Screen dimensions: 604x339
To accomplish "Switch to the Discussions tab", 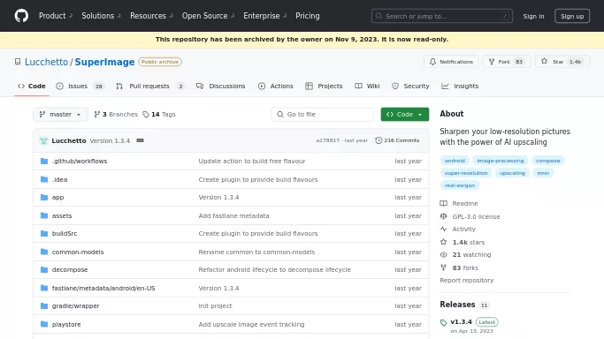I will point(221,87).
